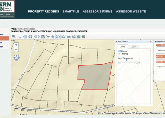Click the Reports section header
The image size is (165, 118).
coord(160,62)
